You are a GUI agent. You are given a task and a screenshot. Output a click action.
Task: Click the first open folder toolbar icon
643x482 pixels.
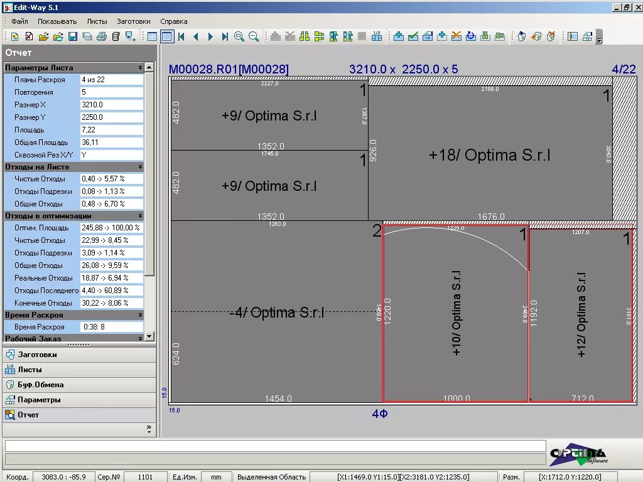point(43,36)
